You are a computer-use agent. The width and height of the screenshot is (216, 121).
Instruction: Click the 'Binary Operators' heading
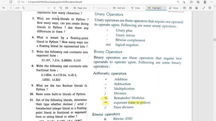[x=108, y=52]
